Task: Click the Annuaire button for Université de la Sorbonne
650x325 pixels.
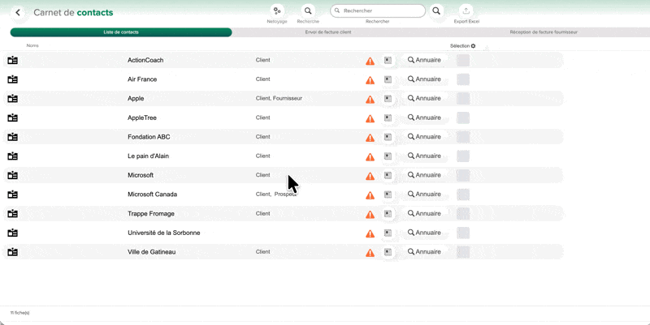Action: tap(424, 233)
